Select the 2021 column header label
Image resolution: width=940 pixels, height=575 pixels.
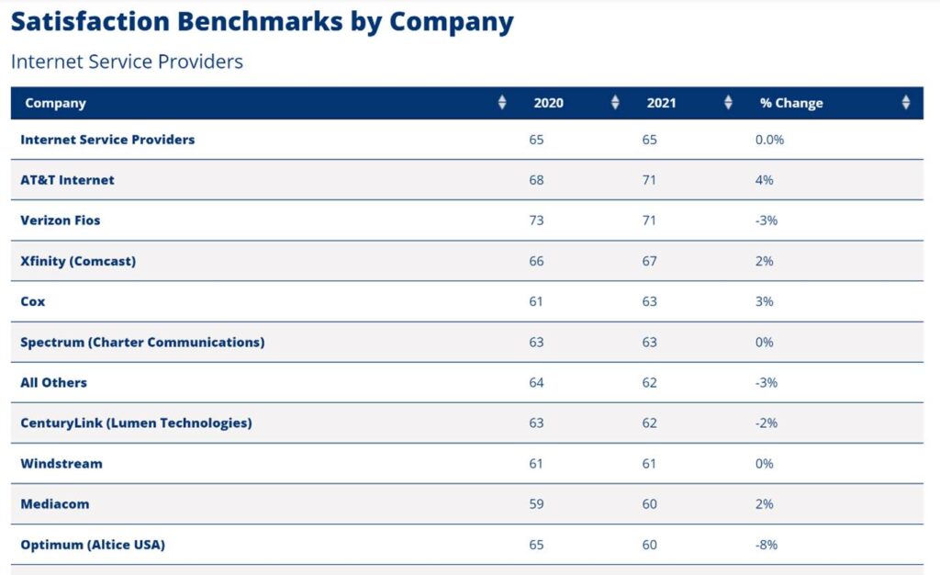(661, 103)
